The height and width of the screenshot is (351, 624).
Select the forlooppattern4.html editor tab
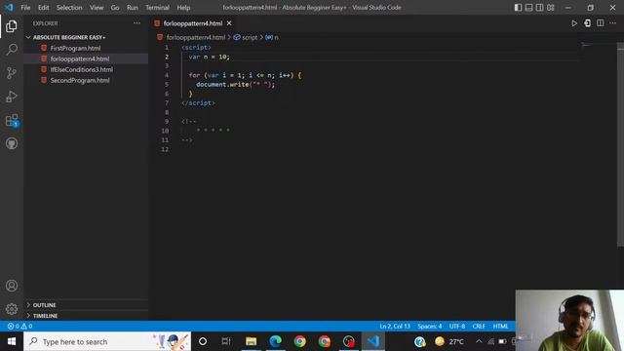(193, 23)
